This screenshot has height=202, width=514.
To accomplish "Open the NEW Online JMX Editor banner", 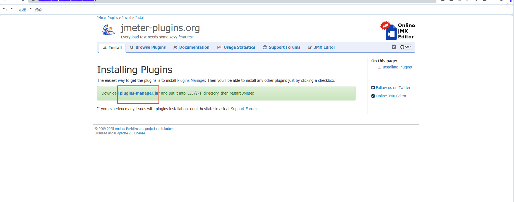I will (x=398, y=31).
